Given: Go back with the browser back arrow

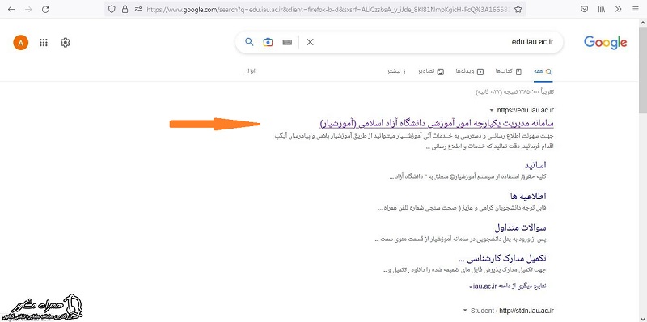Looking at the screenshot, I should pos(11,9).
